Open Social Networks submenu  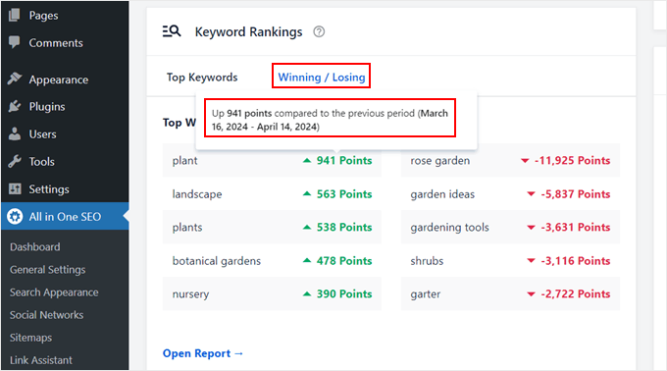tap(46, 315)
